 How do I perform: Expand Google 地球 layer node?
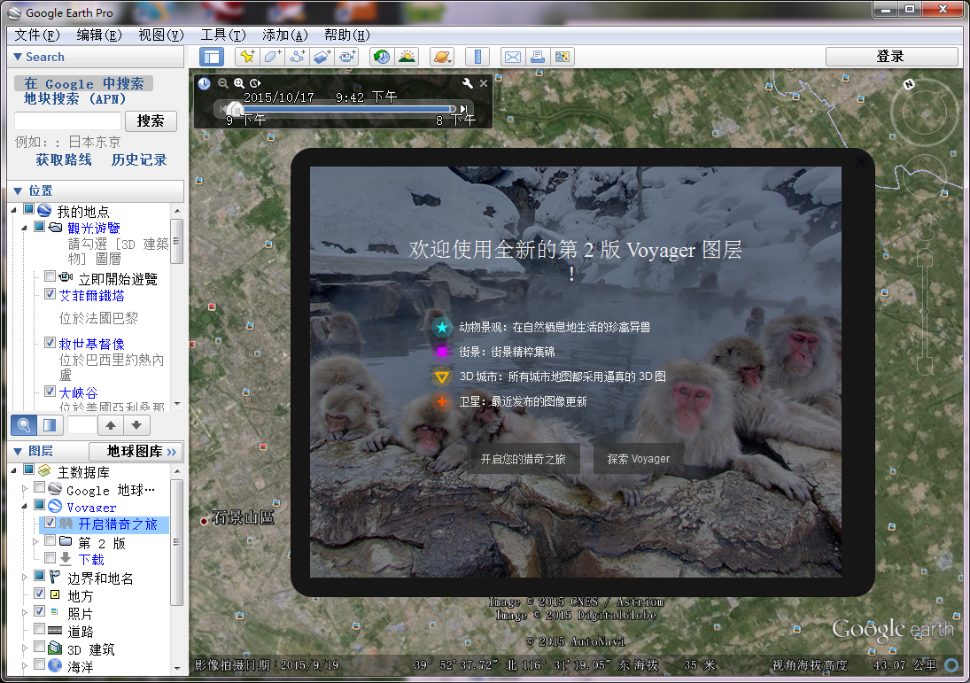click(x=25, y=489)
